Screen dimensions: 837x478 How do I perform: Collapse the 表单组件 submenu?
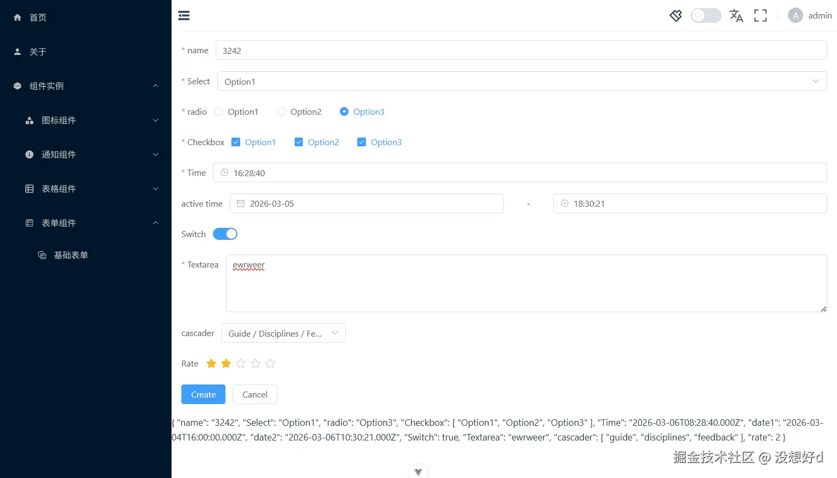tap(85, 223)
